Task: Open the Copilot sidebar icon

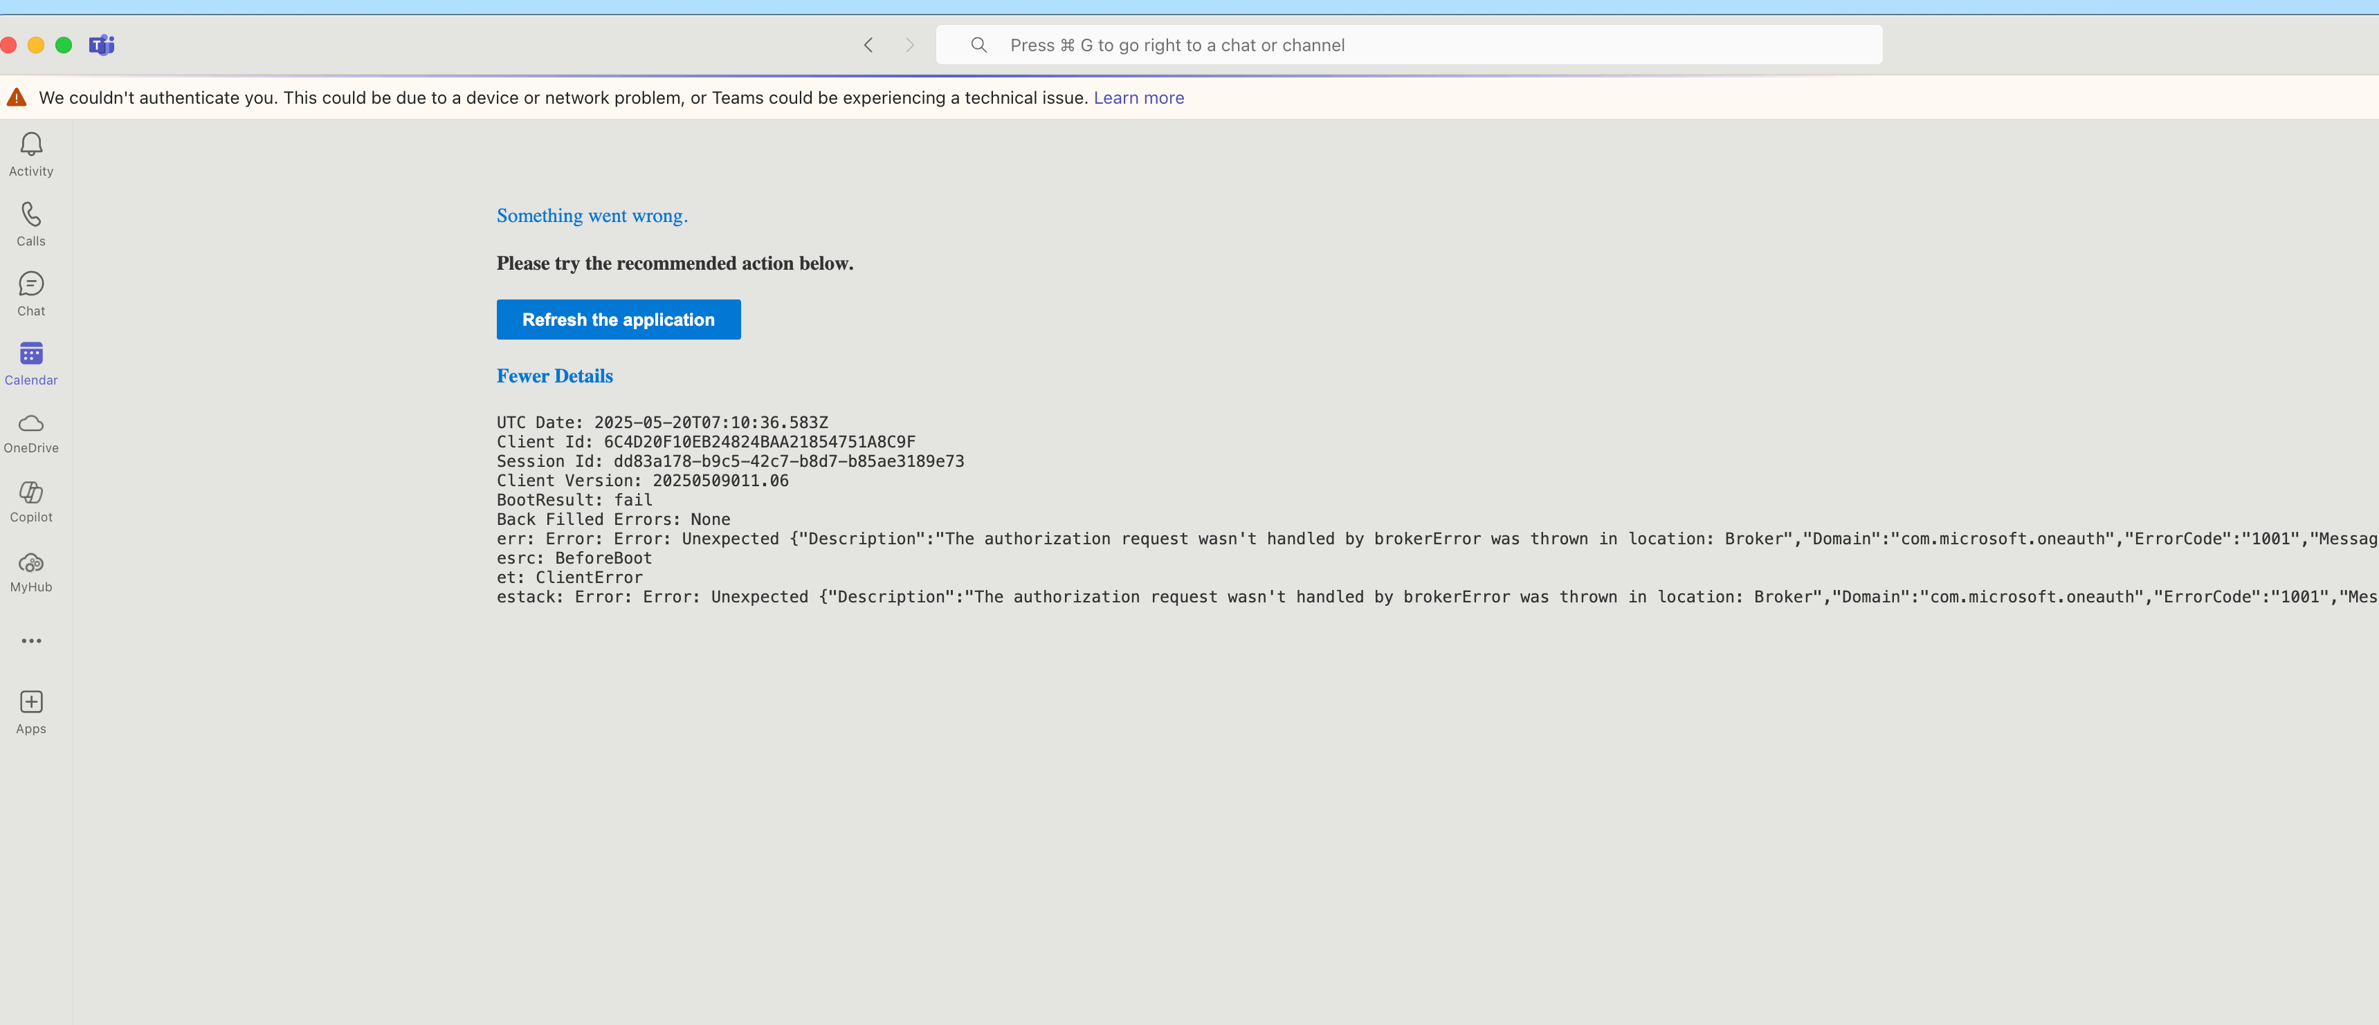Action: click(31, 491)
